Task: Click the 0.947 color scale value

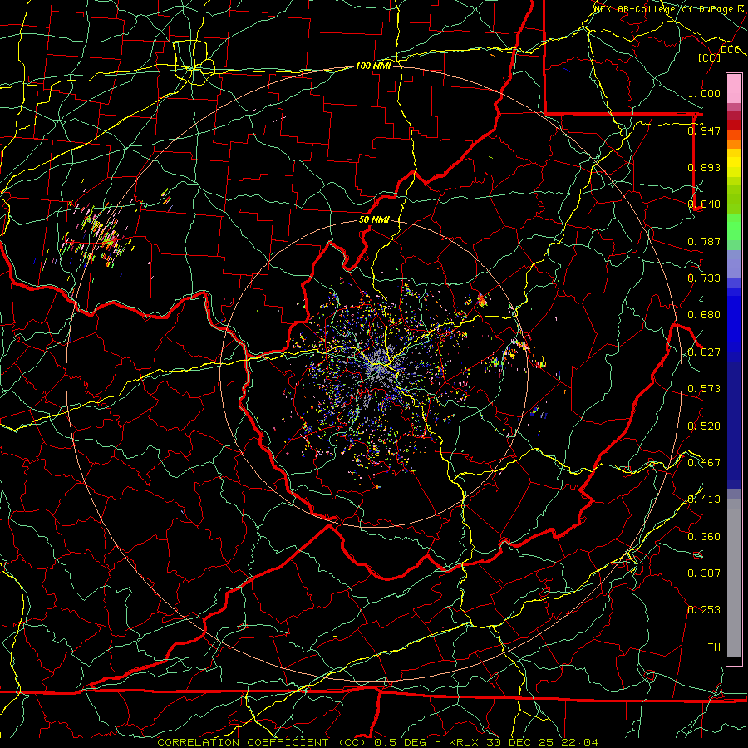Action: [x=704, y=130]
